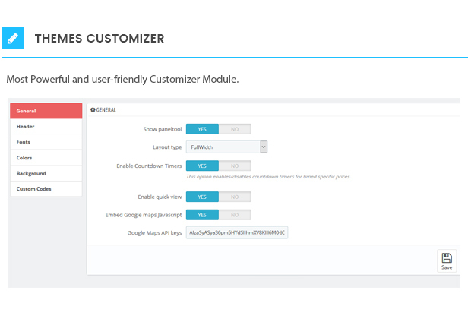
Task: Open the Custom Codes tab
Action: [x=46, y=189]
